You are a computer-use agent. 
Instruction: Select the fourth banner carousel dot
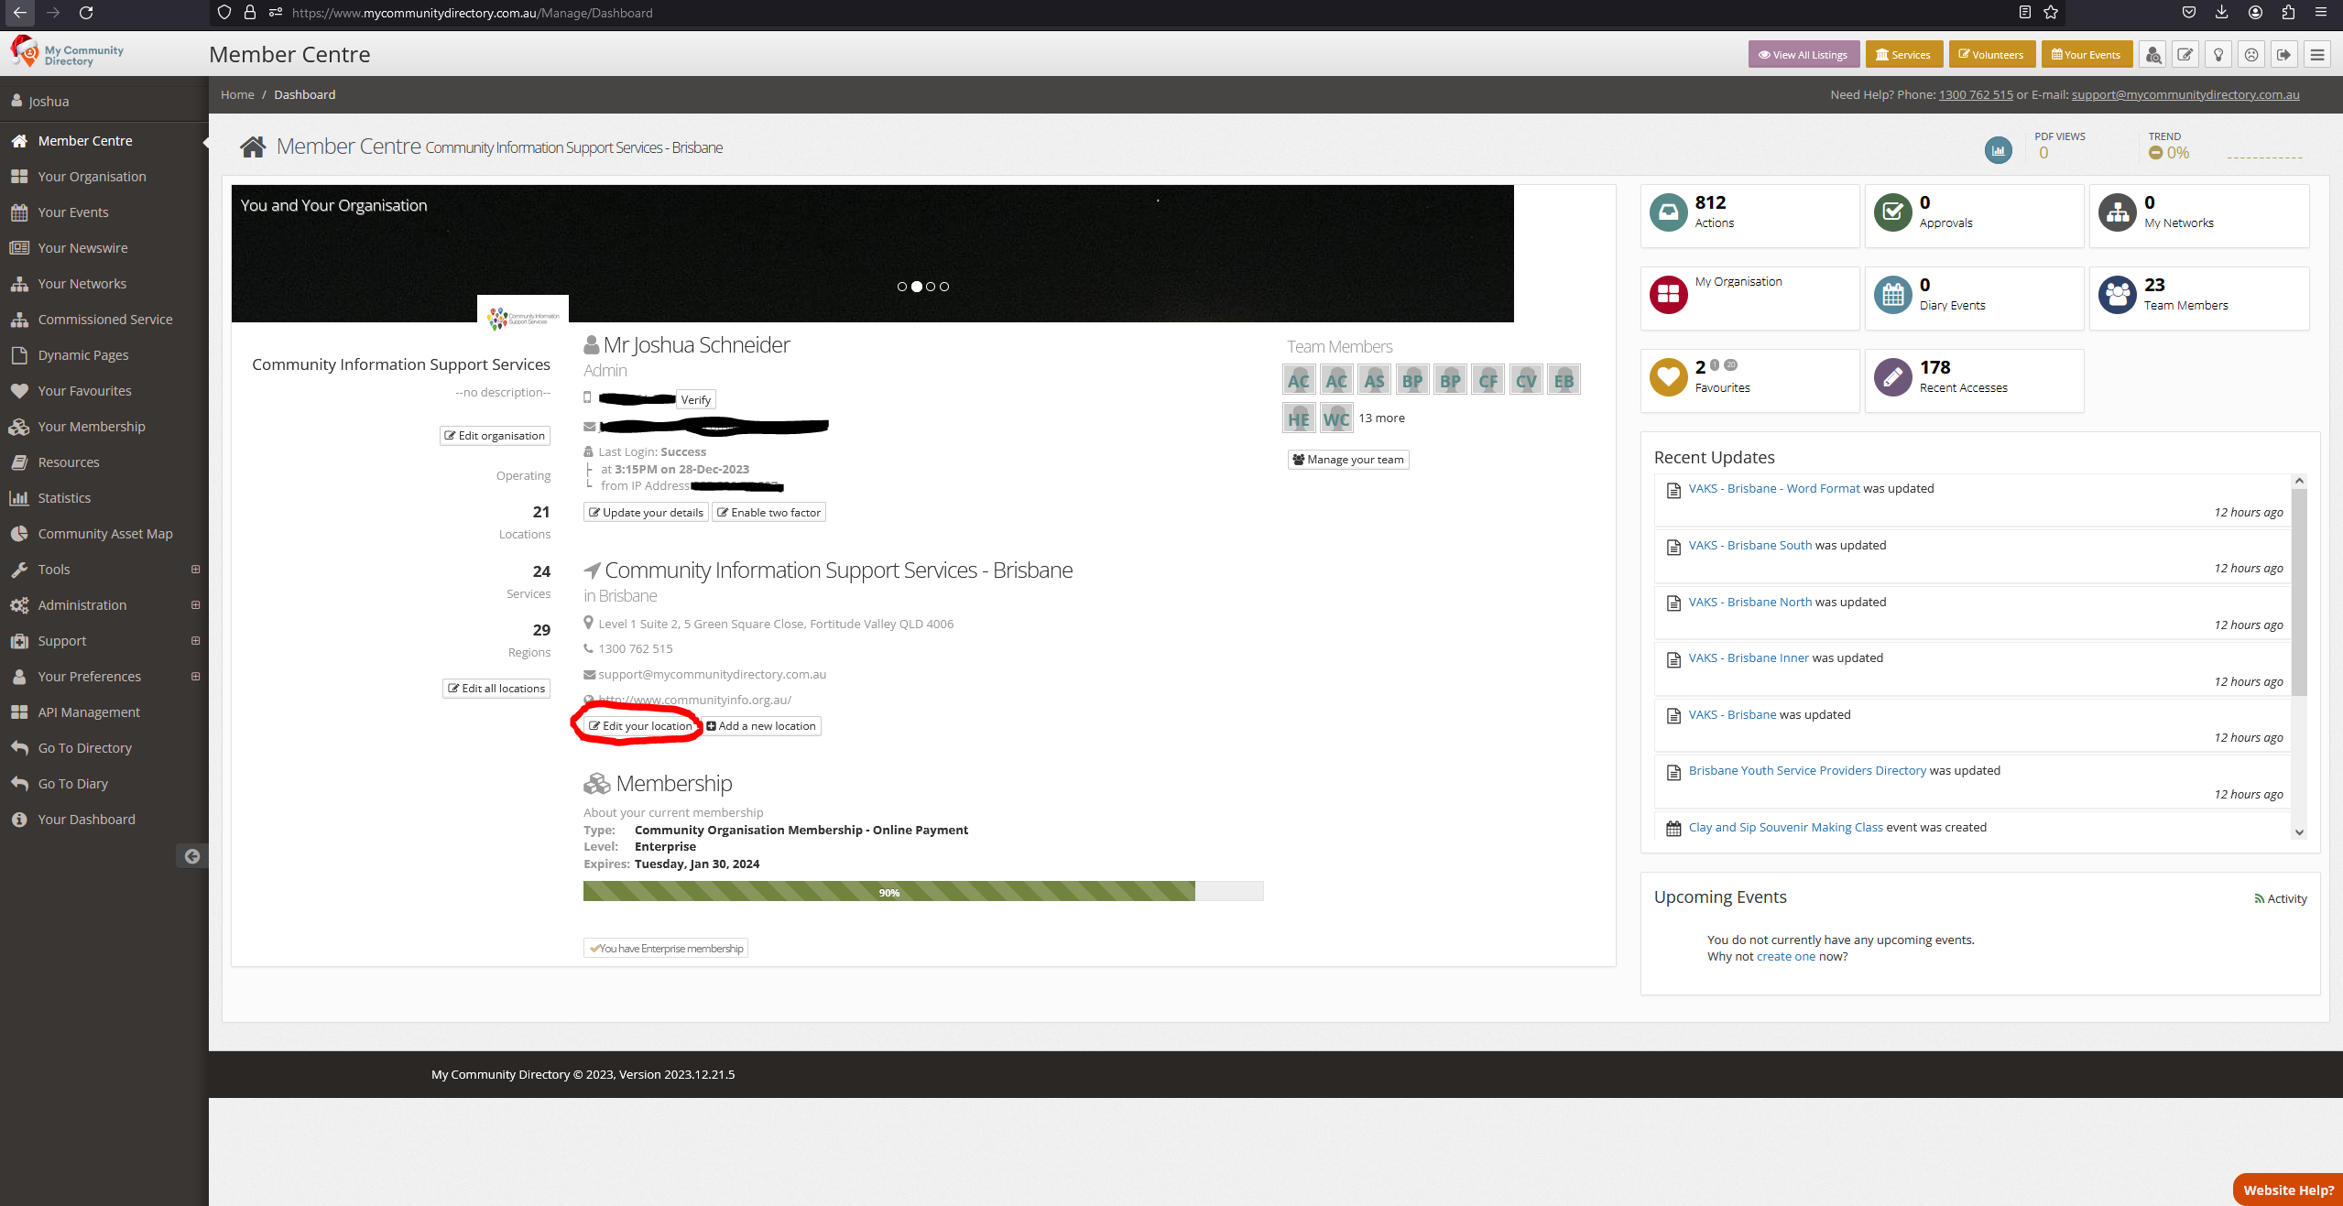944,287
